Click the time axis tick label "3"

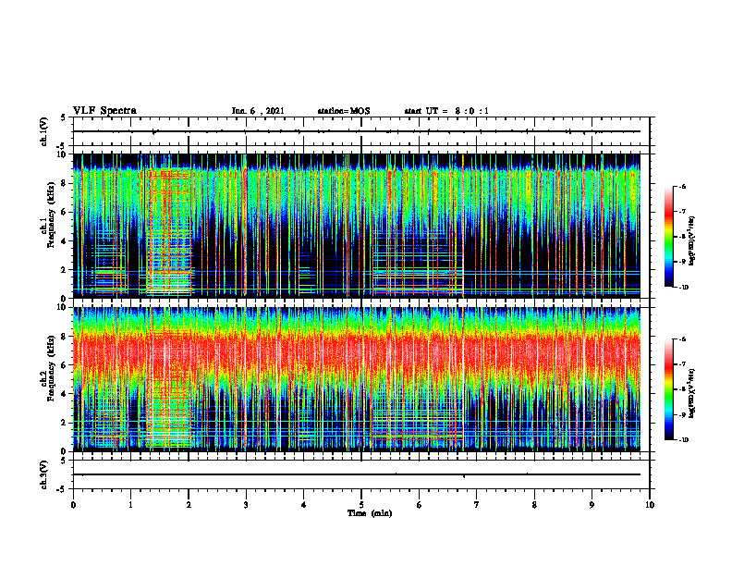[246, 505]
